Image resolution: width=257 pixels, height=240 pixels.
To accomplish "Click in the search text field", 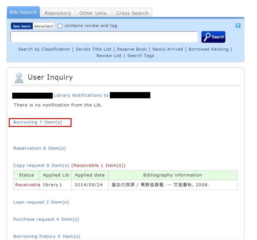I will [104, 37].
